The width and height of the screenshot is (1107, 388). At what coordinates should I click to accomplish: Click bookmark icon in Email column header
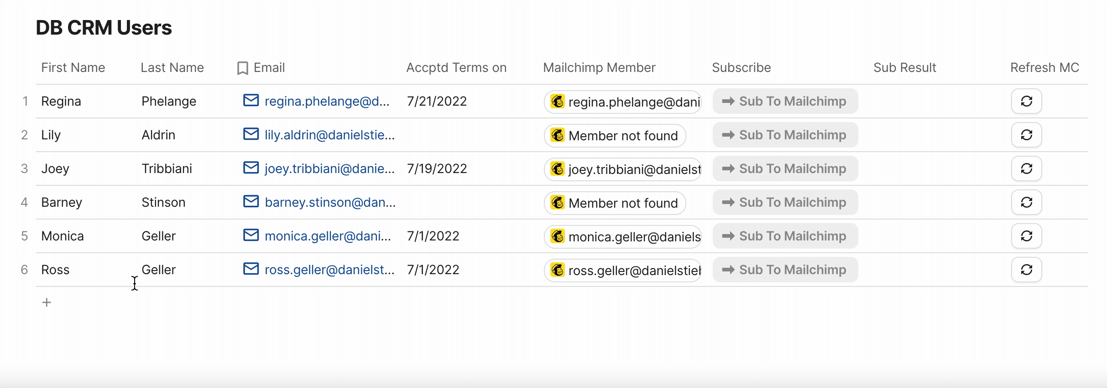pos(243,68)
